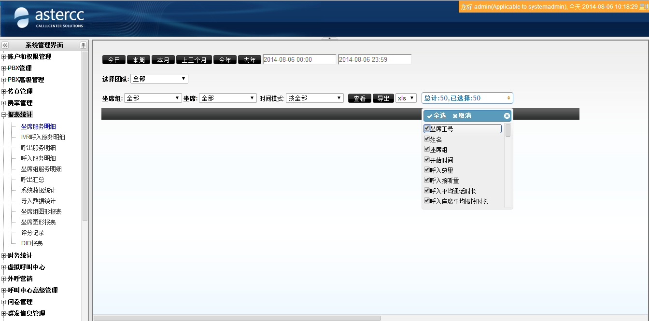Screen dimensions: 649x321
Task: Click the sidebar pin icon
Action: (x=83, y=45)
